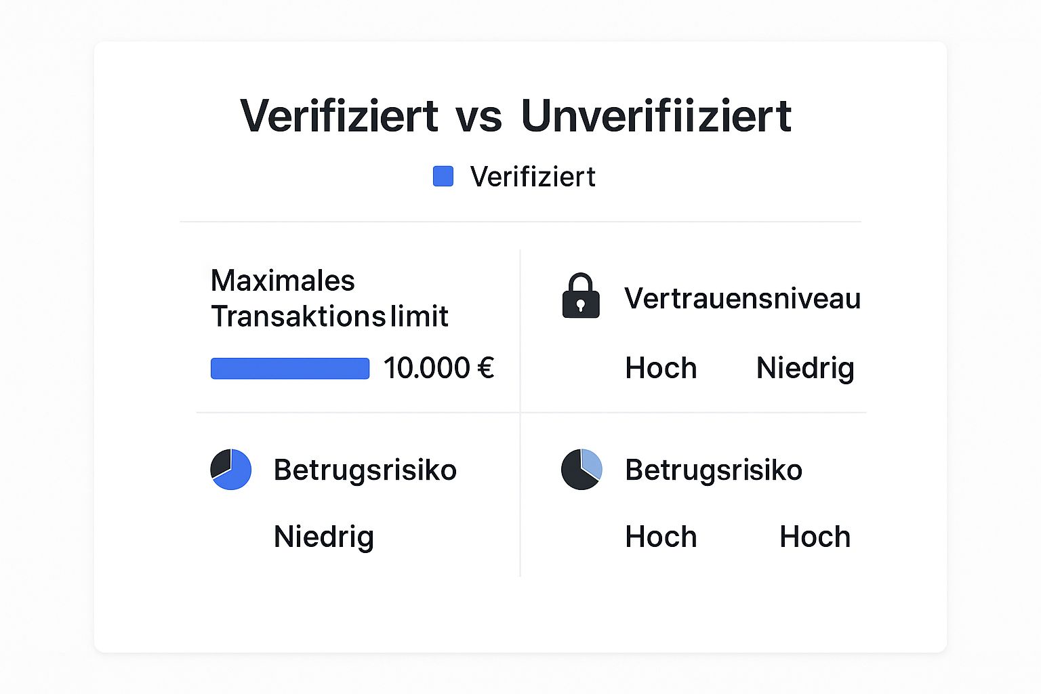1041x694 pixels.
Task: Click the blue transaction limit bar
Action: [290, 368]
